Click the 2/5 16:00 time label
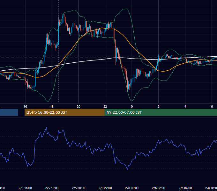This screenshot has width=217, height=191. 25,188
